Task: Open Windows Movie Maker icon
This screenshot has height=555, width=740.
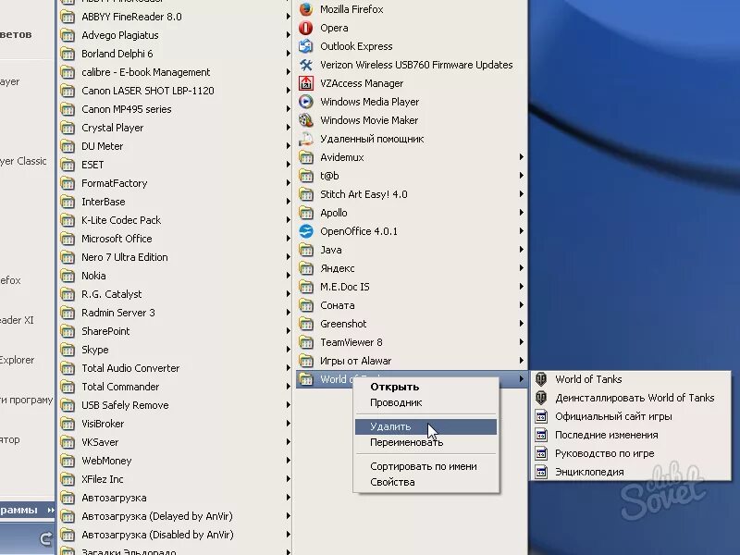Action: (306, 120)
